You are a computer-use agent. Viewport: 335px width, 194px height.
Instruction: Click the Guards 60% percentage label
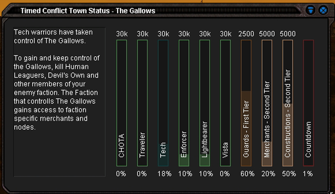click(248, 174)
